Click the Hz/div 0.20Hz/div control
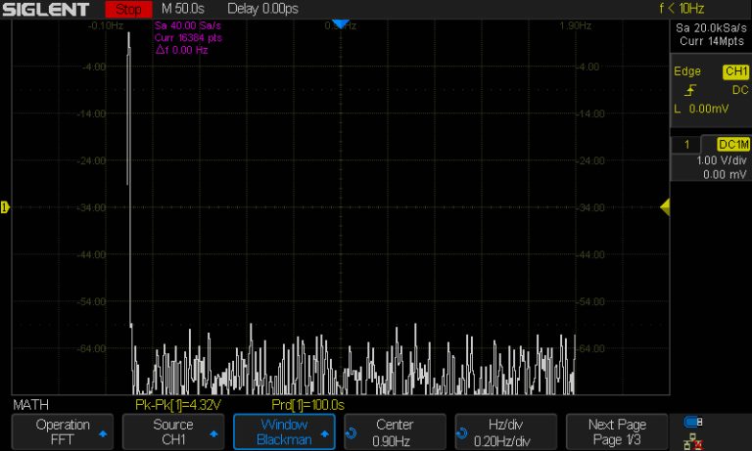 pos(505,431)
